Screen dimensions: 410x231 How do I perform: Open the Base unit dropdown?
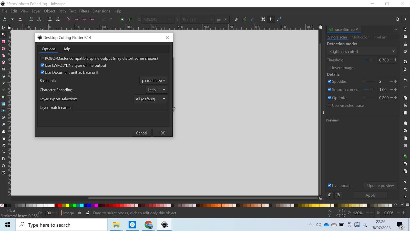click(x=153, y=80)
